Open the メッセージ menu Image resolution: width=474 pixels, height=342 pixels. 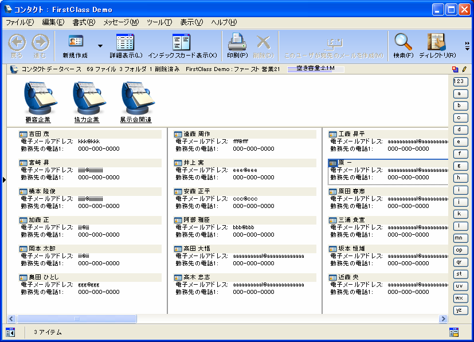click(121, 22)
